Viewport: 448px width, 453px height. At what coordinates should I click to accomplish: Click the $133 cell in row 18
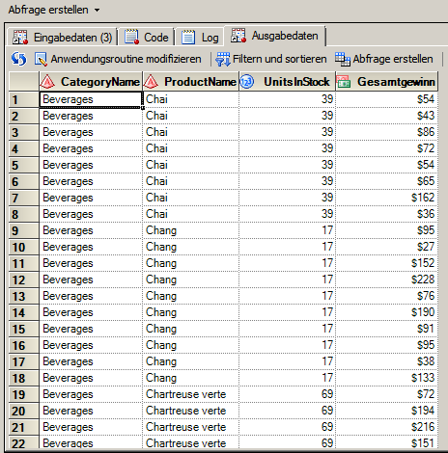(387, 378)
